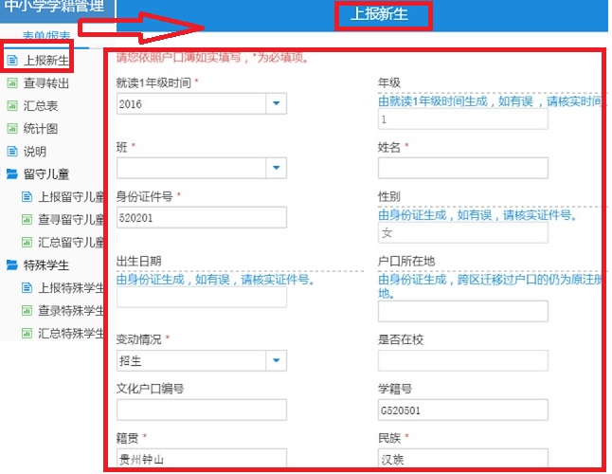
Task: Click the empty 班 combo field
Action: point(191,168)
